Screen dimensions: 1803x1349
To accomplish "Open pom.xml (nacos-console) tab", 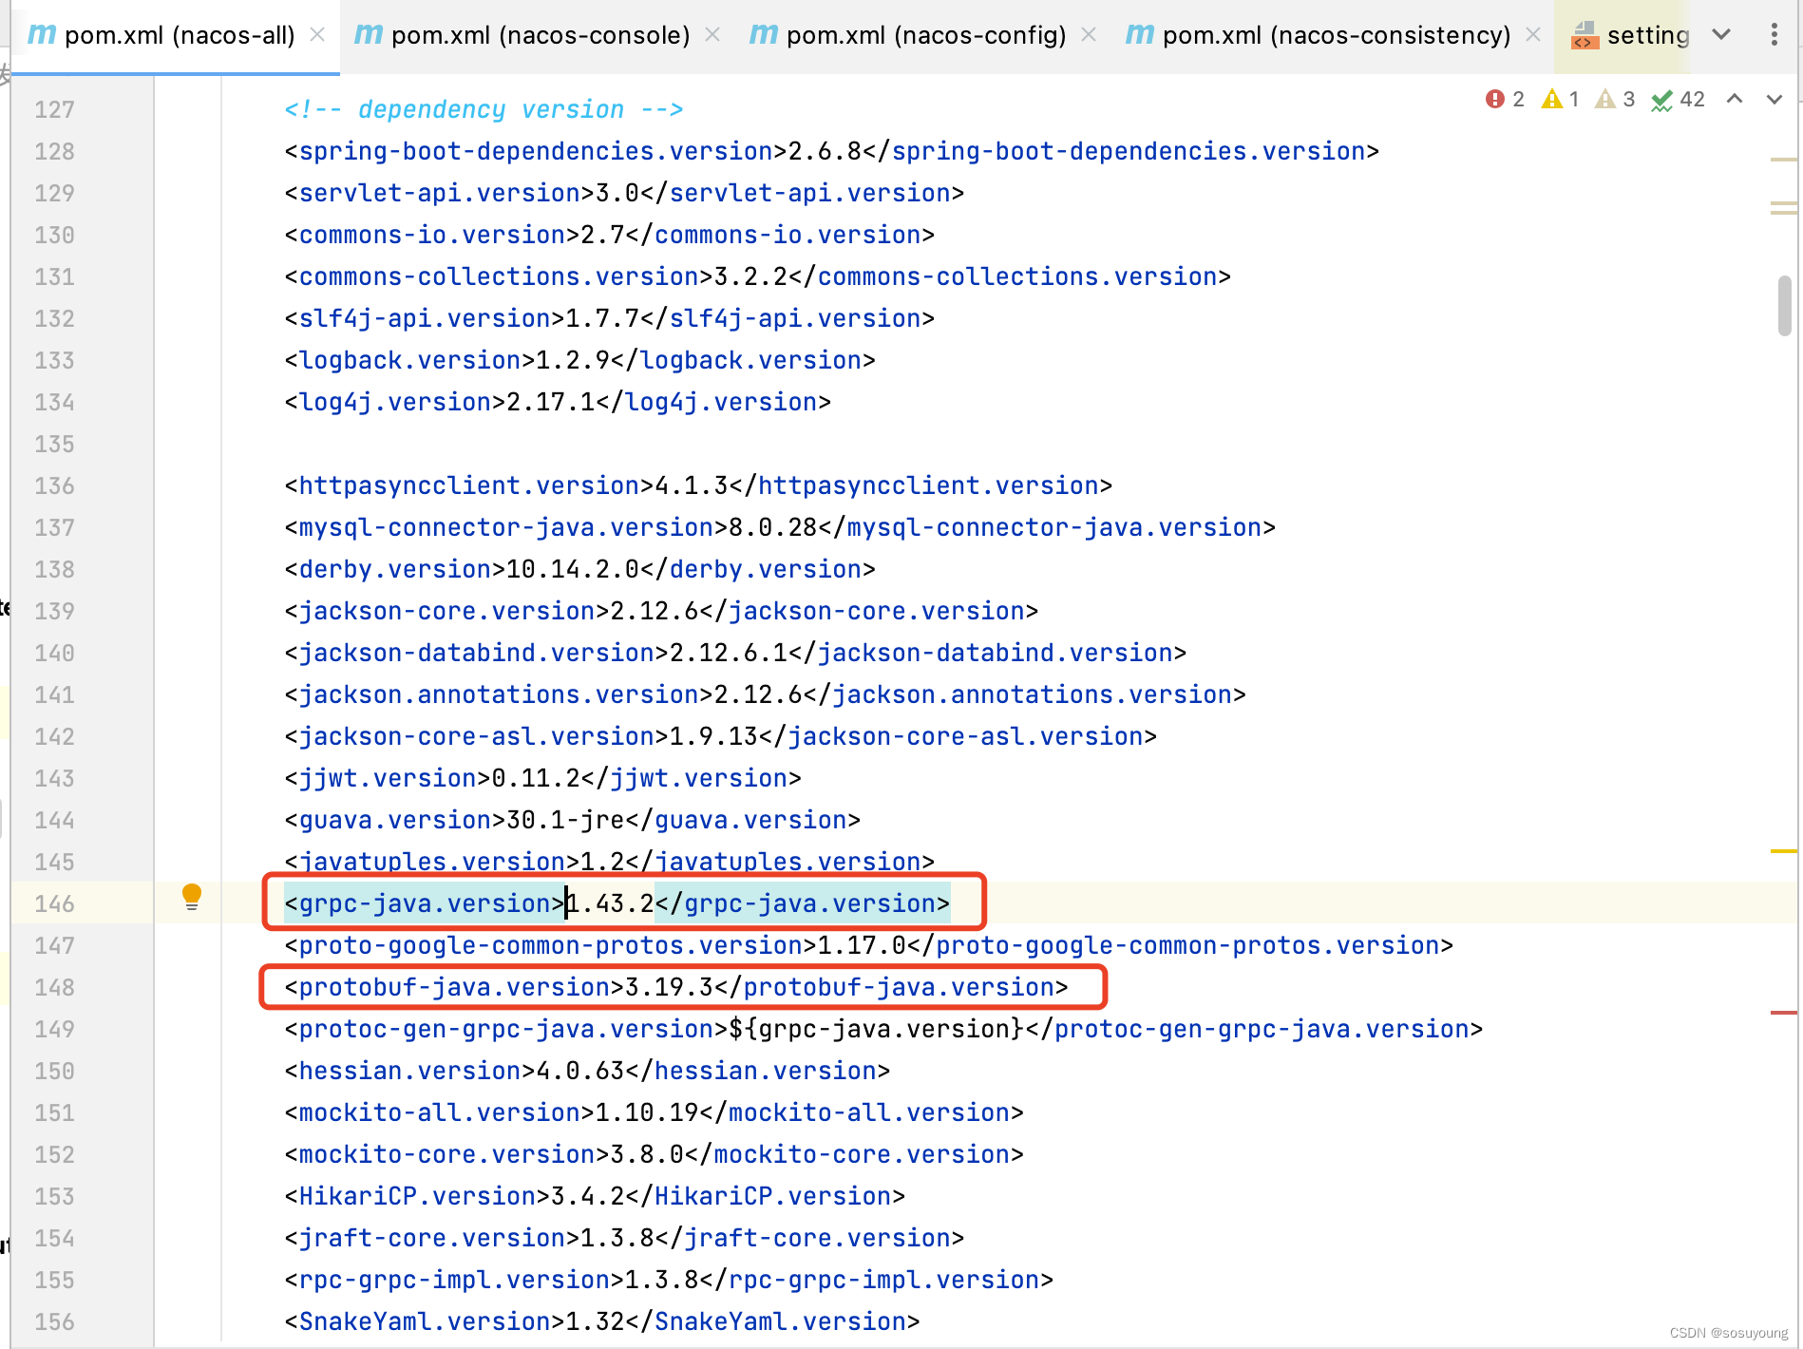I will [x=541, y=35].
